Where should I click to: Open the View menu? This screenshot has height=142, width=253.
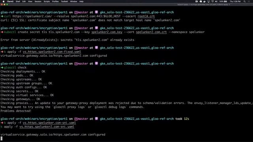(30, 2)
